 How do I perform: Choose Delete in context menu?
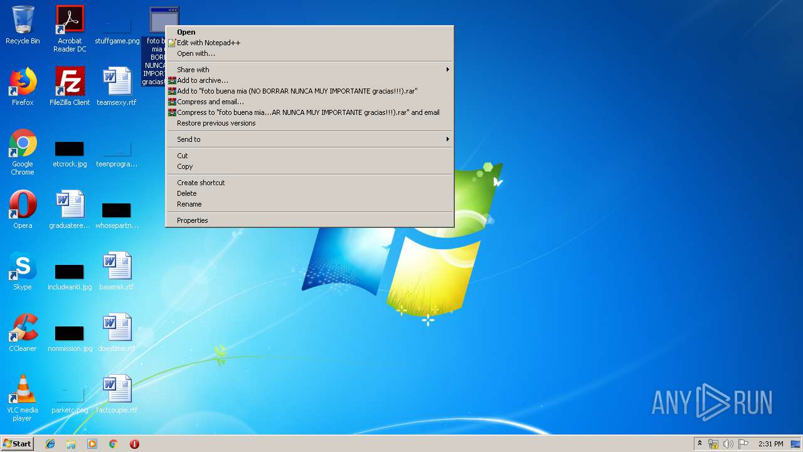click(x=309, y=193)
